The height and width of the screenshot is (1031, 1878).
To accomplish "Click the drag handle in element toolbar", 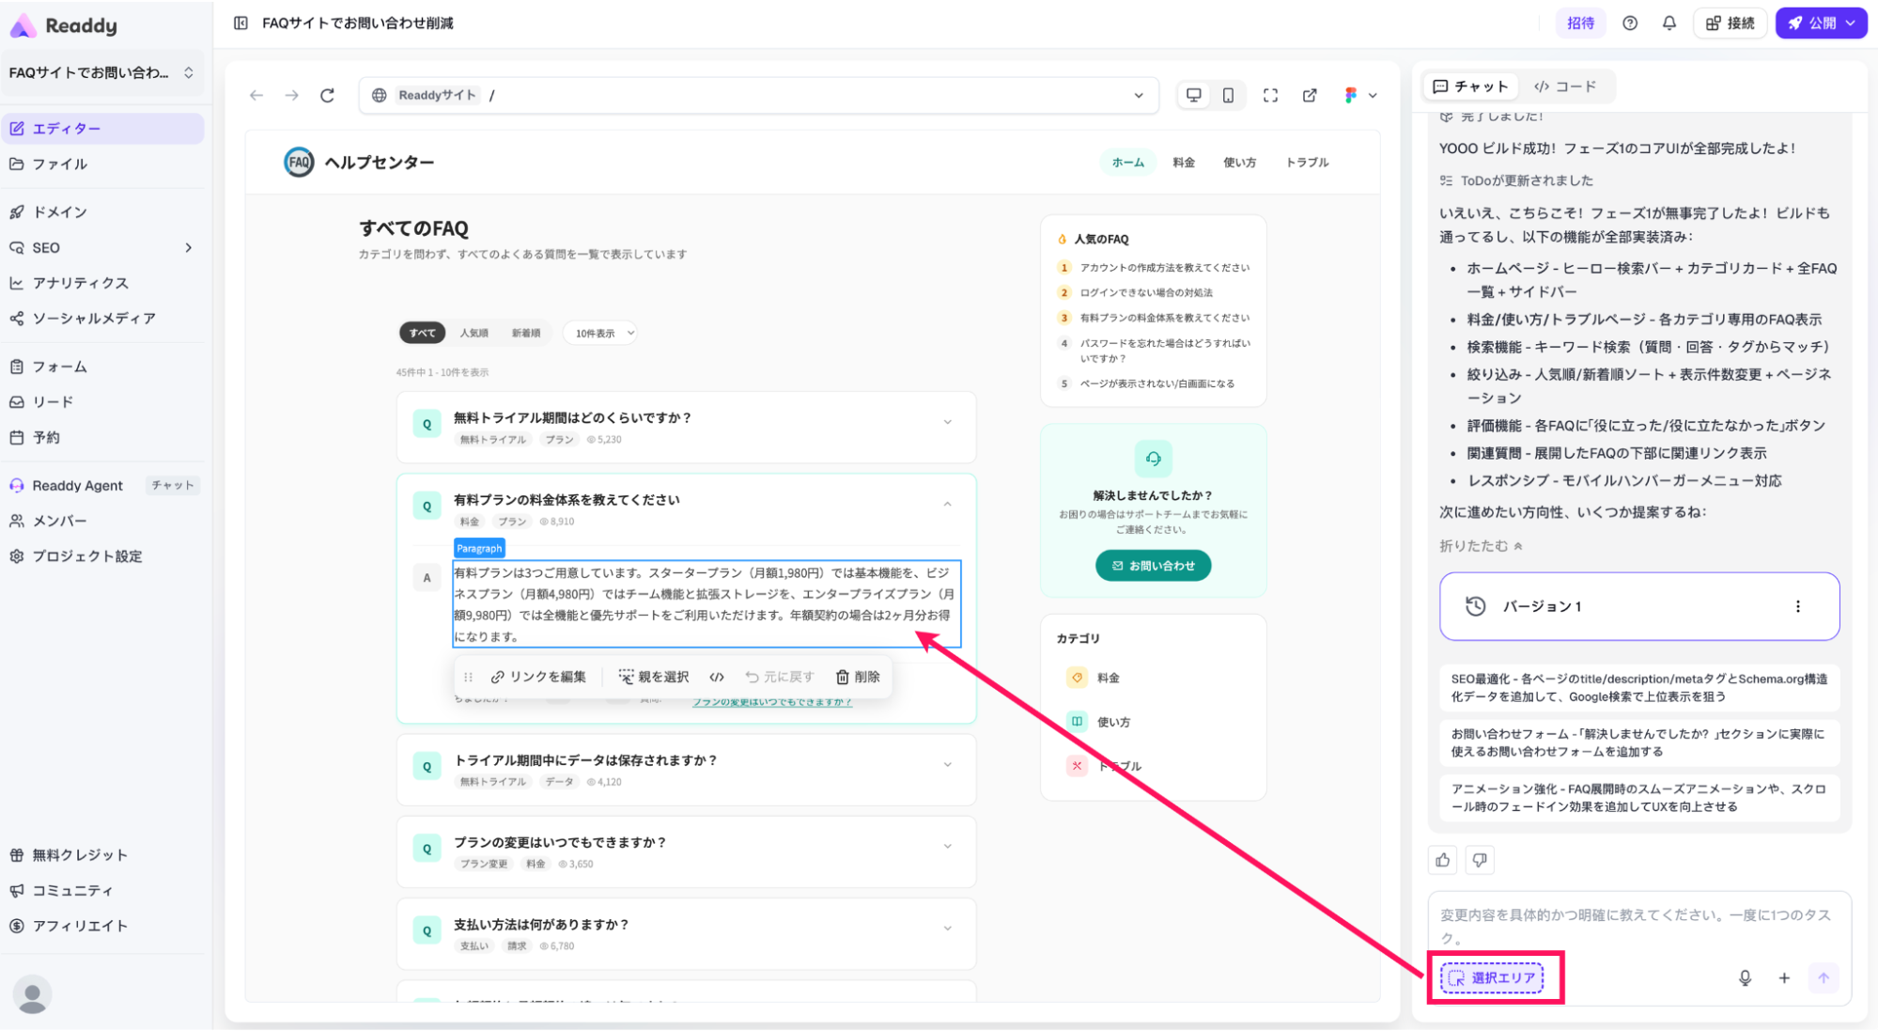I will (468, 677).
